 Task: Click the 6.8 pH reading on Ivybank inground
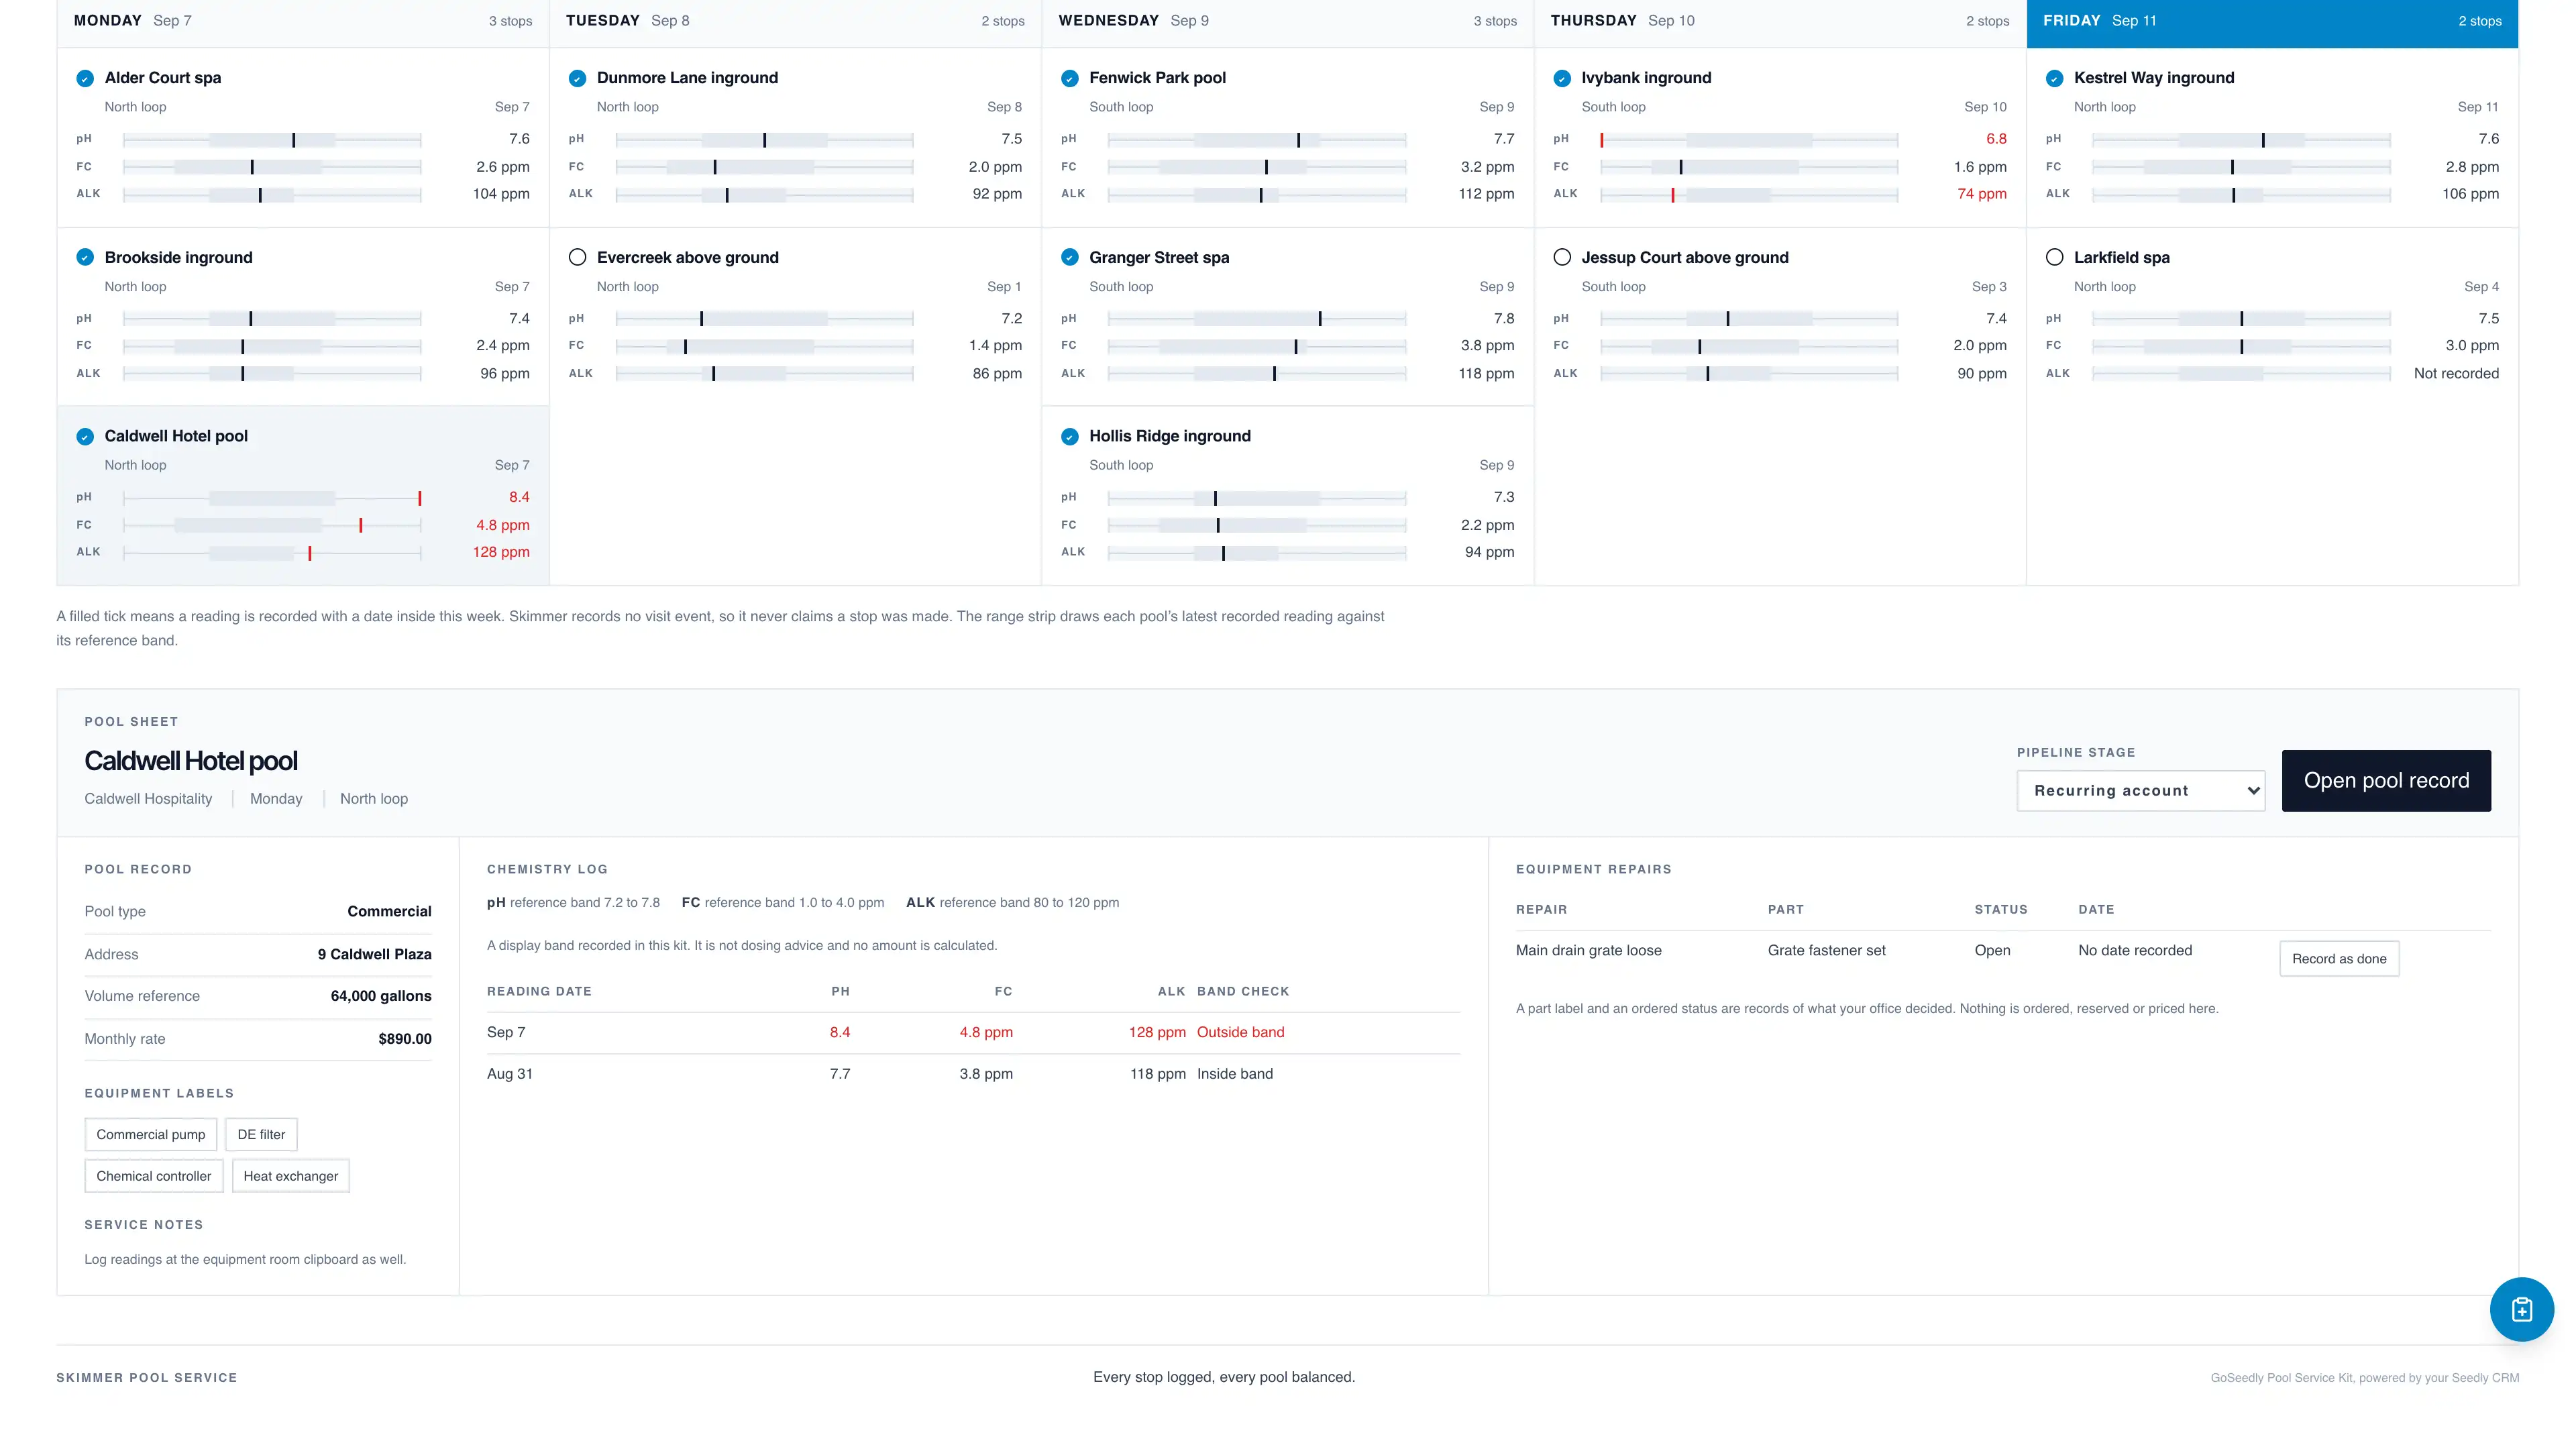(x=1996, y=139)
